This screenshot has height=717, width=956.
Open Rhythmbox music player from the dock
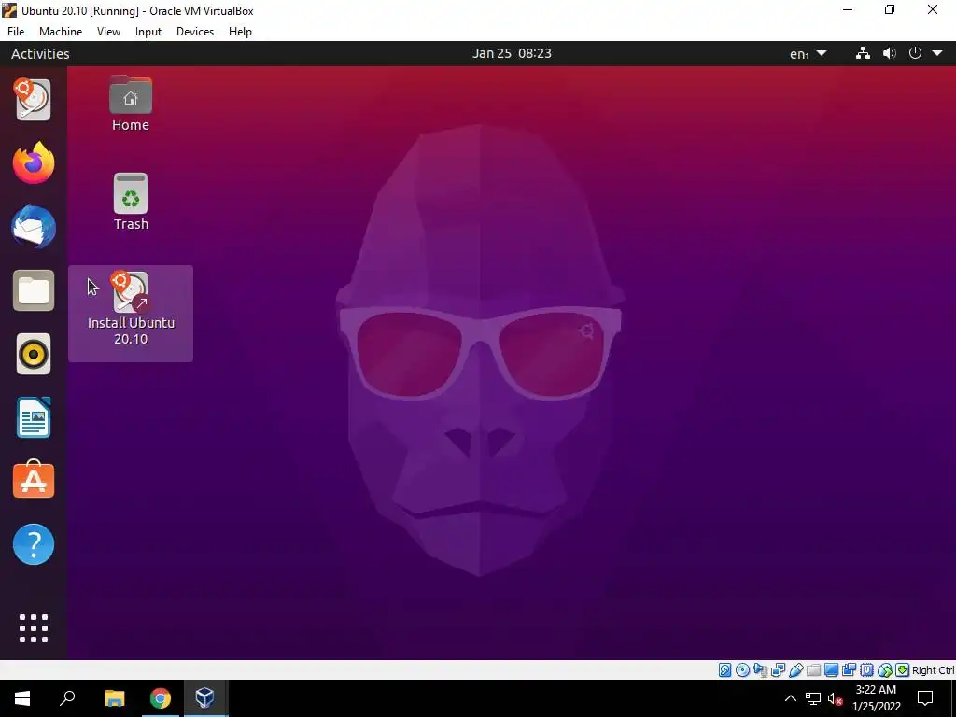coord(34,354)
